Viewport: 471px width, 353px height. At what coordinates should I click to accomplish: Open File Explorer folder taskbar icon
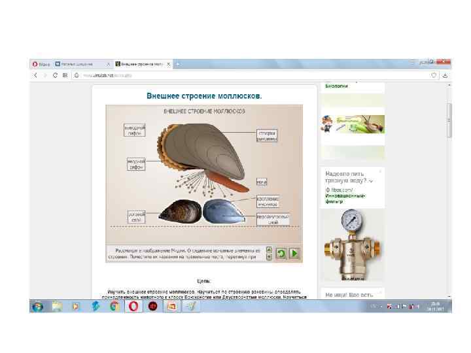click(x=57, y=306)
